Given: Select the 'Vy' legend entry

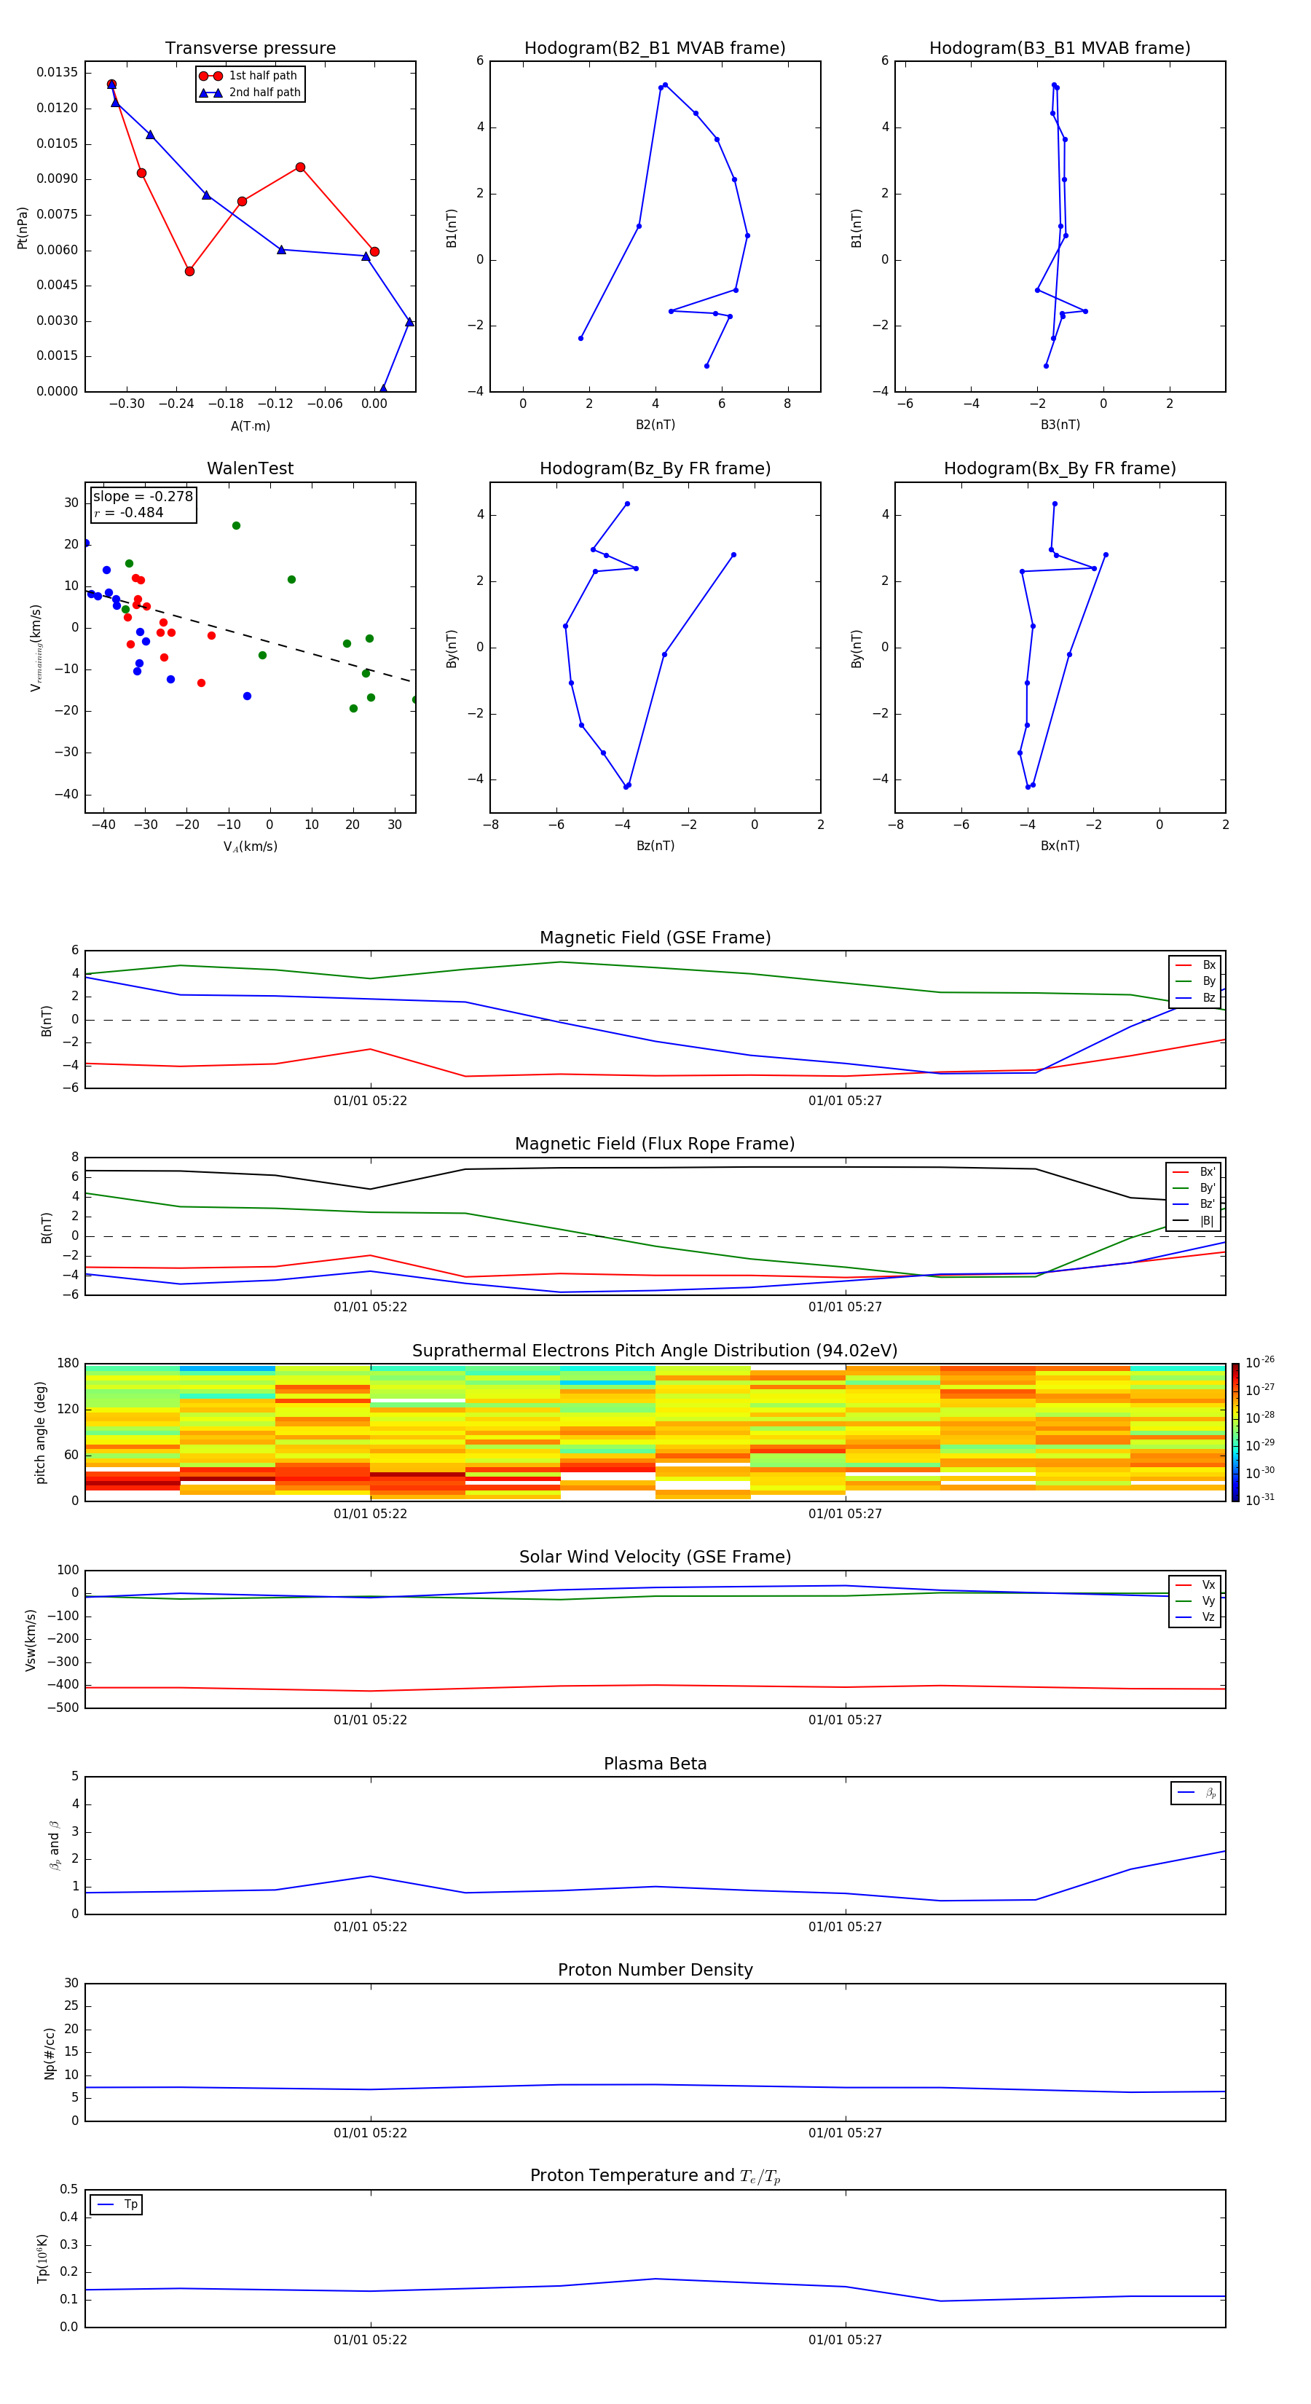Looking at the screenshot, I should click(1195, 1600).
